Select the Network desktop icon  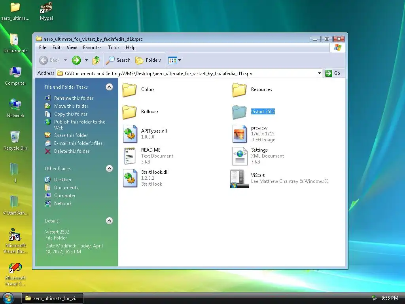[15, 108]
